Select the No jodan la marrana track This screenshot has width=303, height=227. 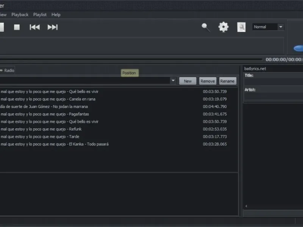point(119,107)
